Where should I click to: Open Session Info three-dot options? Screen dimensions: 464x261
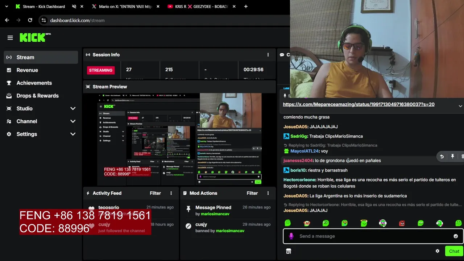(x=268, y=55)
